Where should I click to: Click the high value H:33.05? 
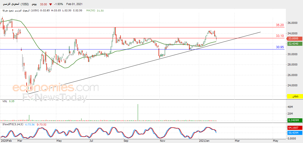pyautogui.click(x=56, y=11)
